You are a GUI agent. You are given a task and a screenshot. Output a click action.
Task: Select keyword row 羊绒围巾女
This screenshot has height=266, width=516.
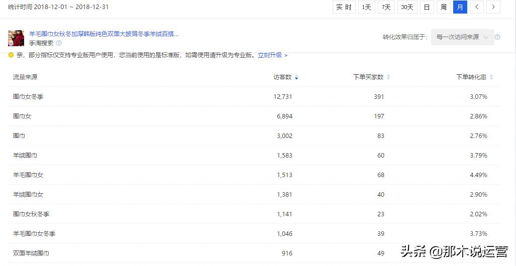[x=254, y=195]
